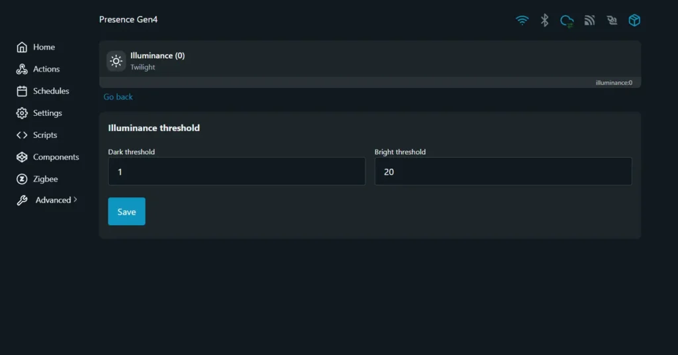Click into the Dark threshold field
This screenshot has height=355, width=678.
(x=236, y=172)
